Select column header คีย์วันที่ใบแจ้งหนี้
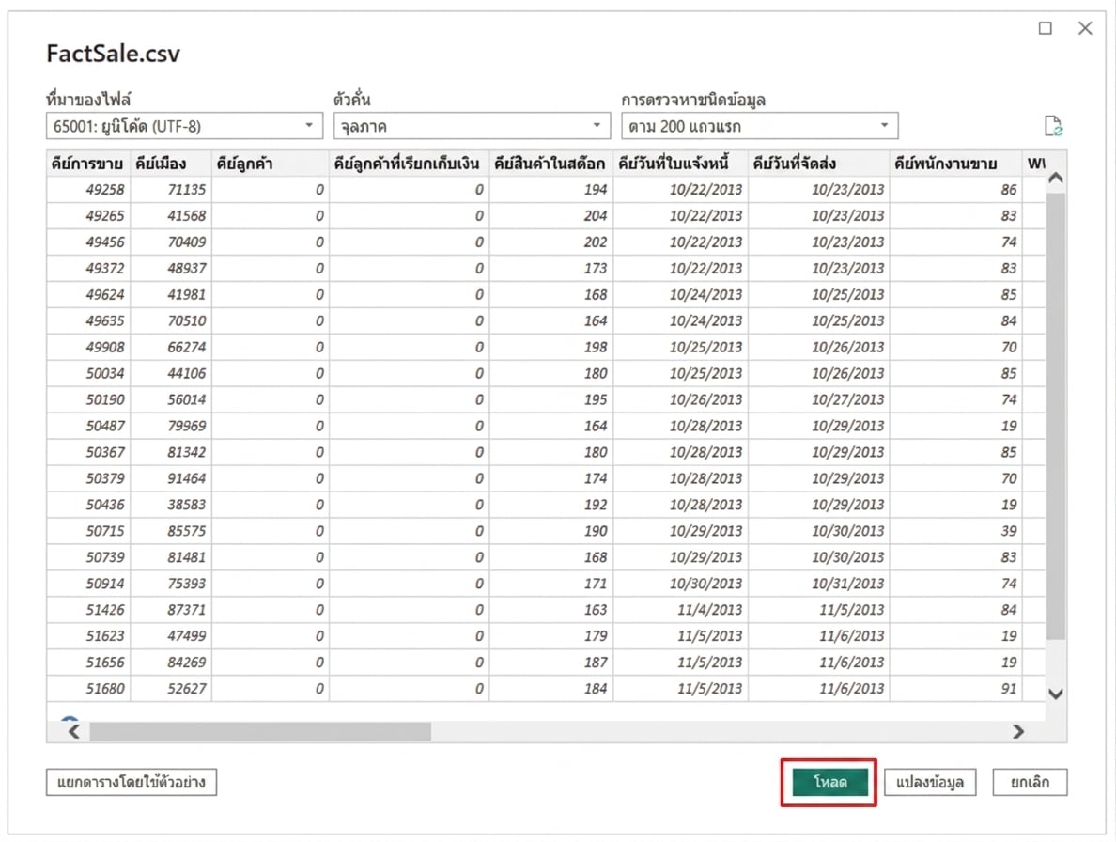The height and width of the screenshot is (842, 1116). tap(680, 163)
